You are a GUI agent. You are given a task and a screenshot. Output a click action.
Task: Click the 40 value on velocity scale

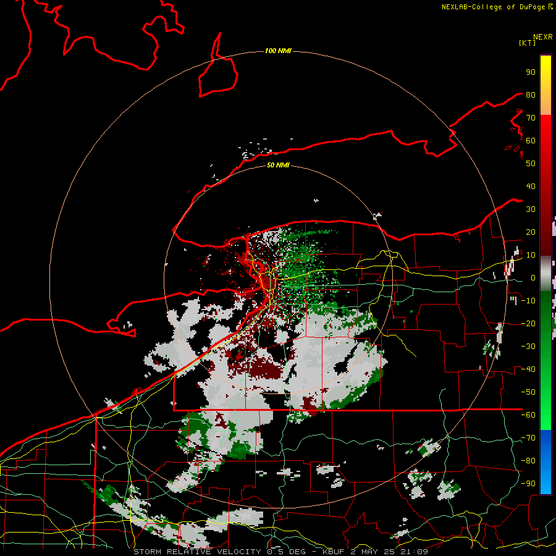click(x=531, y=187)
